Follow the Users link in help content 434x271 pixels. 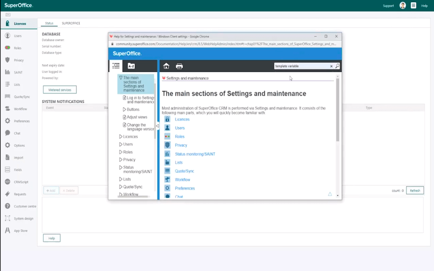[179, 128]
